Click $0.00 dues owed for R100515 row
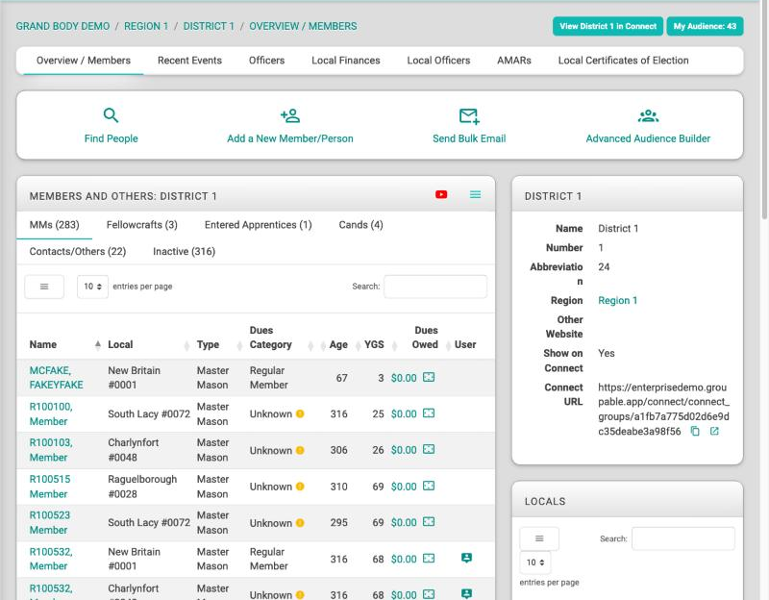Viewport: 769px width, 600px height. click(x=404, y=487)
